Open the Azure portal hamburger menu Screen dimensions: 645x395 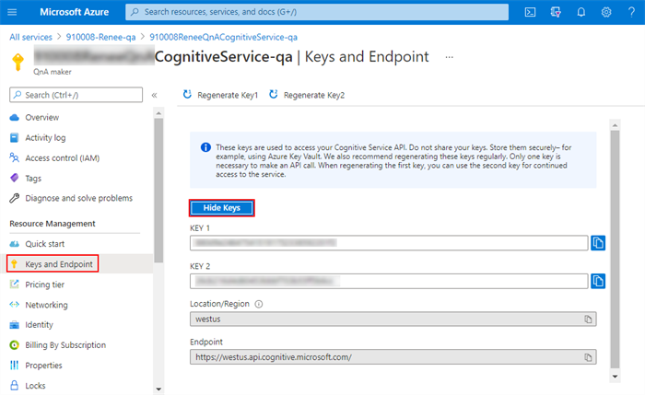(x=12, y=12)
